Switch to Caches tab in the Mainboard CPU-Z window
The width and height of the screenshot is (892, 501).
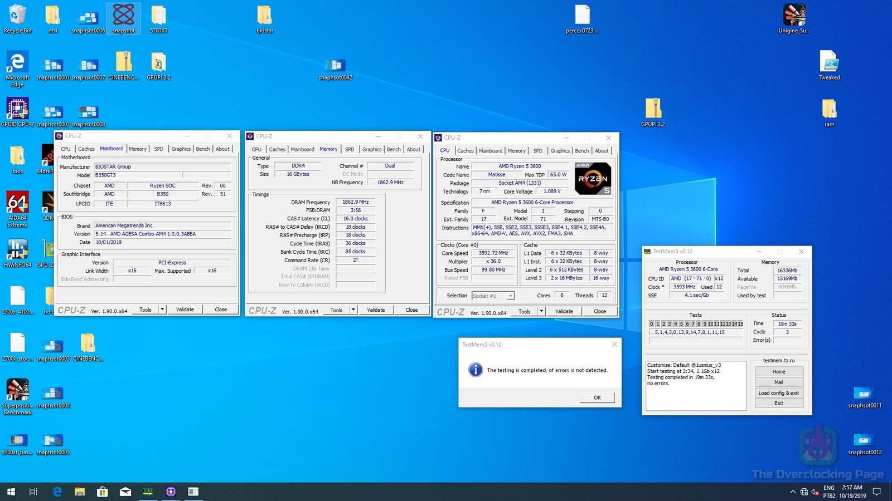click(x=86, y=149)
